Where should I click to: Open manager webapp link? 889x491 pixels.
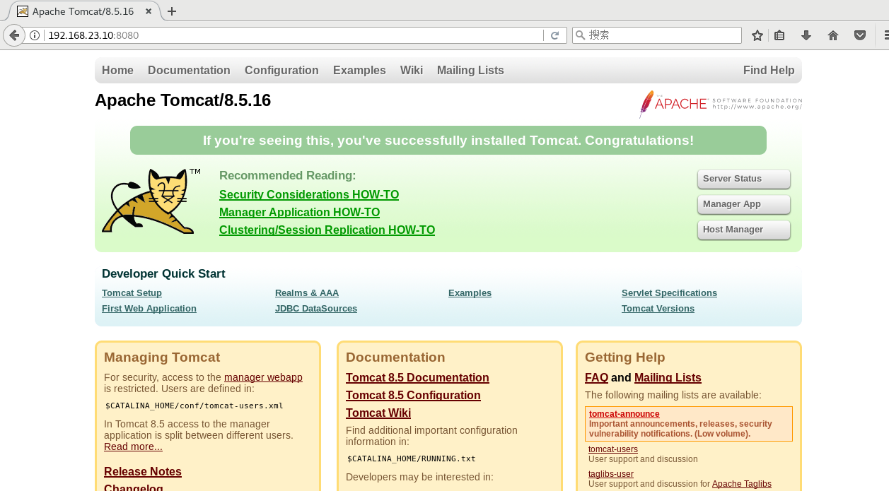(x=263, y=377)
